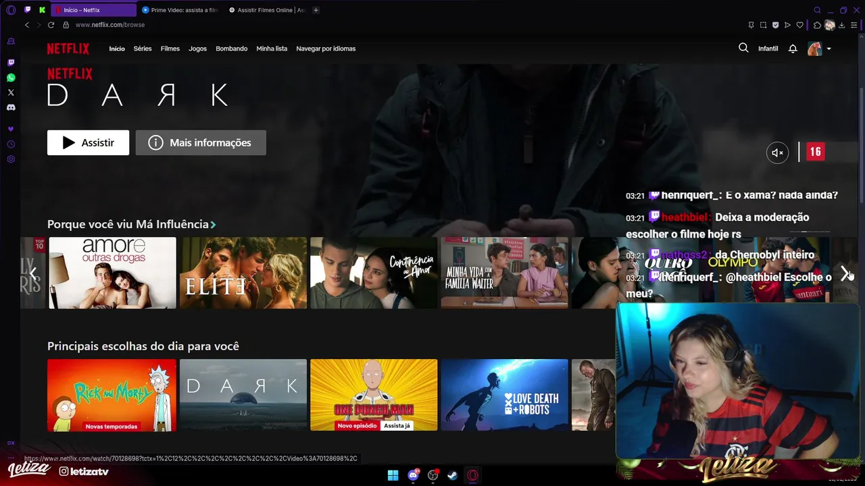Open sidebar workspaces icon at top
865x486 pixels.
[11, 41]
